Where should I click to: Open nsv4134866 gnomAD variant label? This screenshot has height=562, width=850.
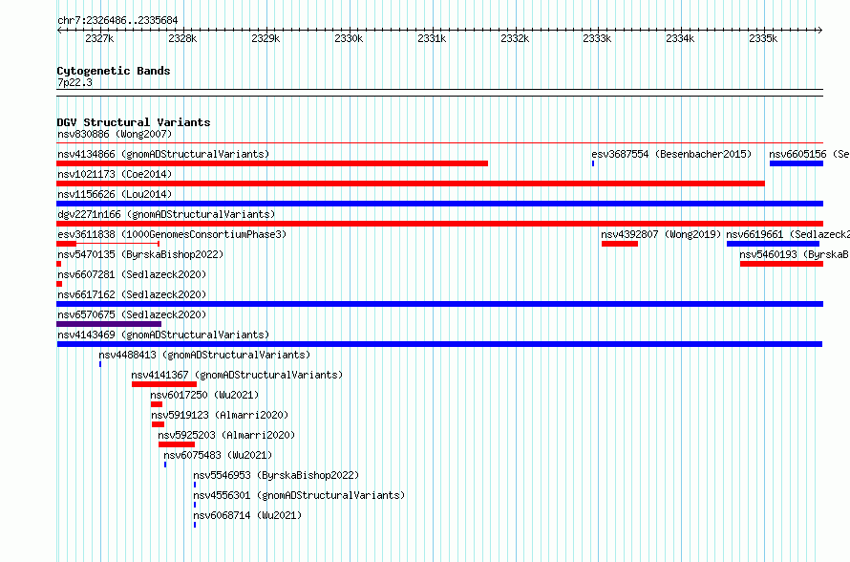point(163,154)
